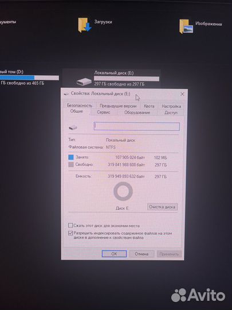The width and height of the screenshot is (232, 310).
Task: Select the Локальный диск (E:) drive icon
Action: (x=84, y=82)
